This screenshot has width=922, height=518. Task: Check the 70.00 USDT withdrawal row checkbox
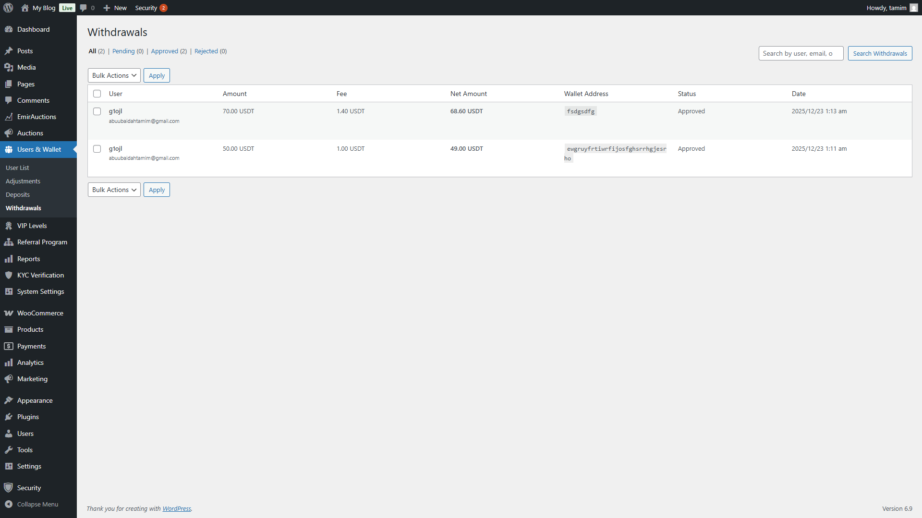point(97,111)
